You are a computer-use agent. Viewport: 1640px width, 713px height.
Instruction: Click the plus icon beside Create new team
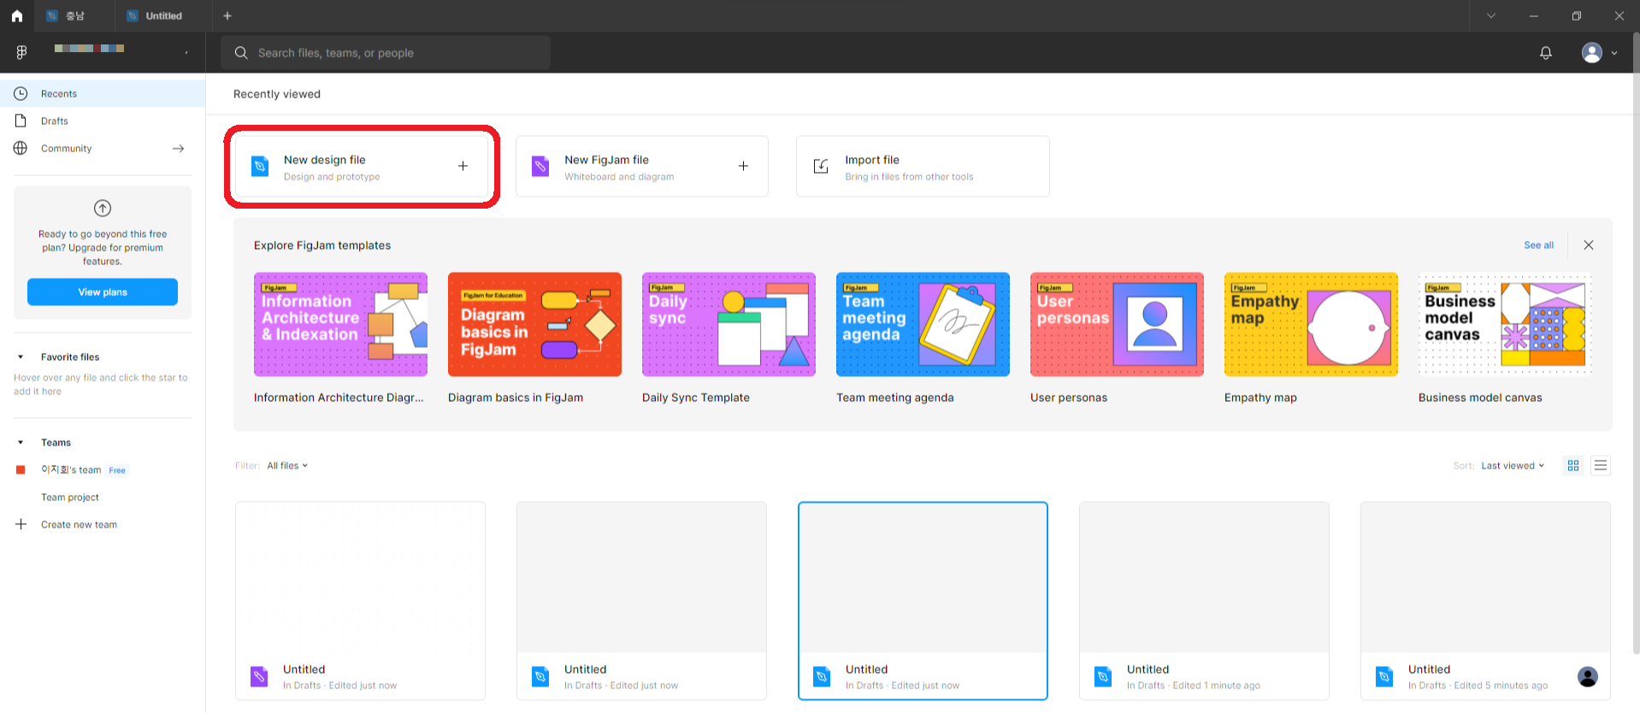(x=21, y=524)
